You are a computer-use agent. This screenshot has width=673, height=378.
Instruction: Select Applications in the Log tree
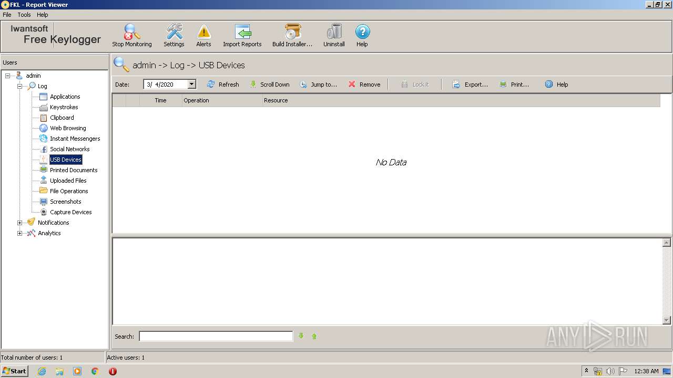pos(65,97)
